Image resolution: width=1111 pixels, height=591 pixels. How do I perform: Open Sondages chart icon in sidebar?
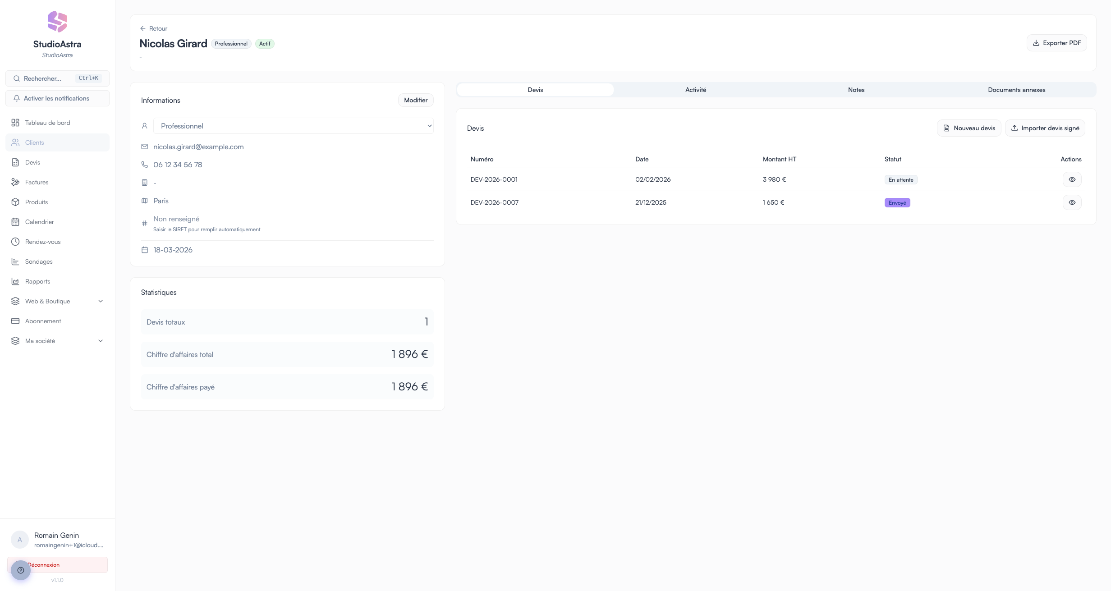click(x=15, y=261)
